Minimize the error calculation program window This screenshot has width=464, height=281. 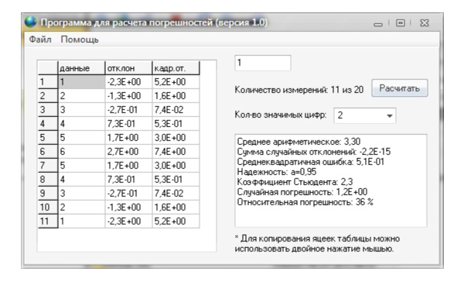point(378,24)
